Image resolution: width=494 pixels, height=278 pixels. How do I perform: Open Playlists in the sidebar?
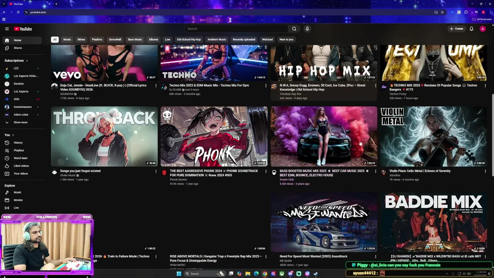tap(22, 150)
